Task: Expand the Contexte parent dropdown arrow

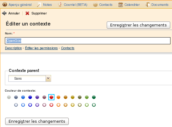Action: [x=48, y=78]
